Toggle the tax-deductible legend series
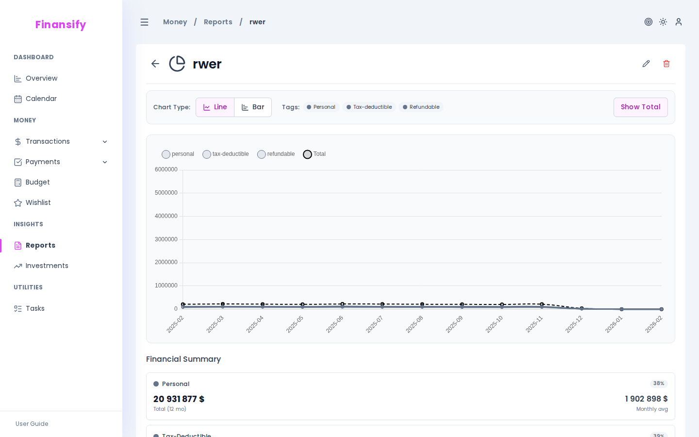 (225, 154)
